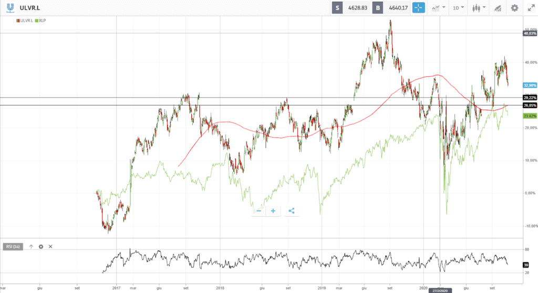Click the ULVR.L legend color swatch
Viewport: 538px width, 293px height.
[x=18, y=21]
